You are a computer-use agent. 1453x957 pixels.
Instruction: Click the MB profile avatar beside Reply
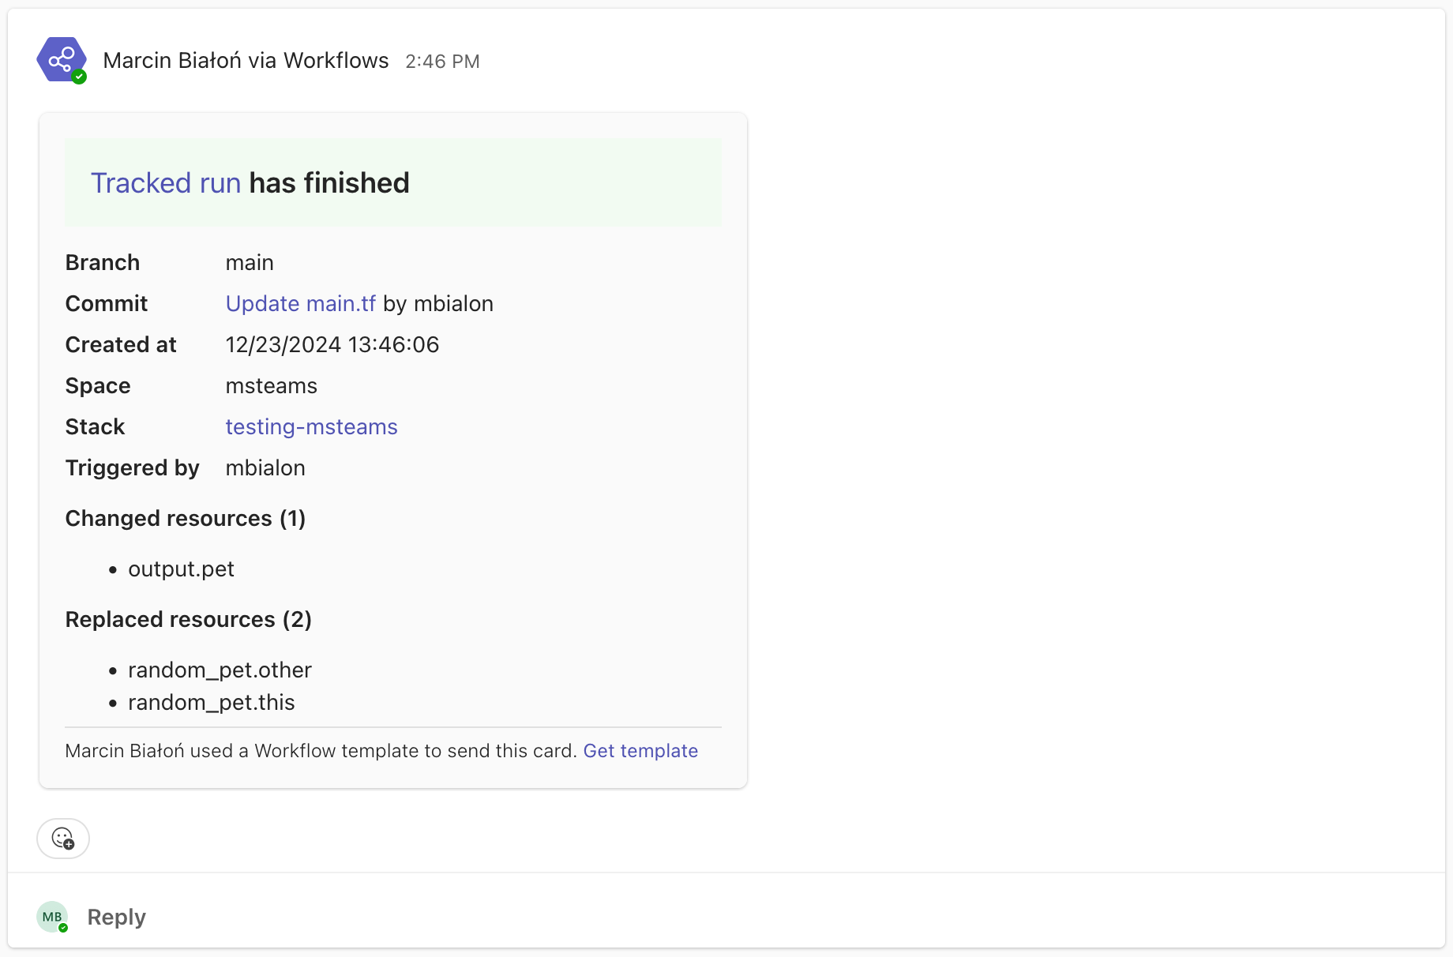[51, 917]
